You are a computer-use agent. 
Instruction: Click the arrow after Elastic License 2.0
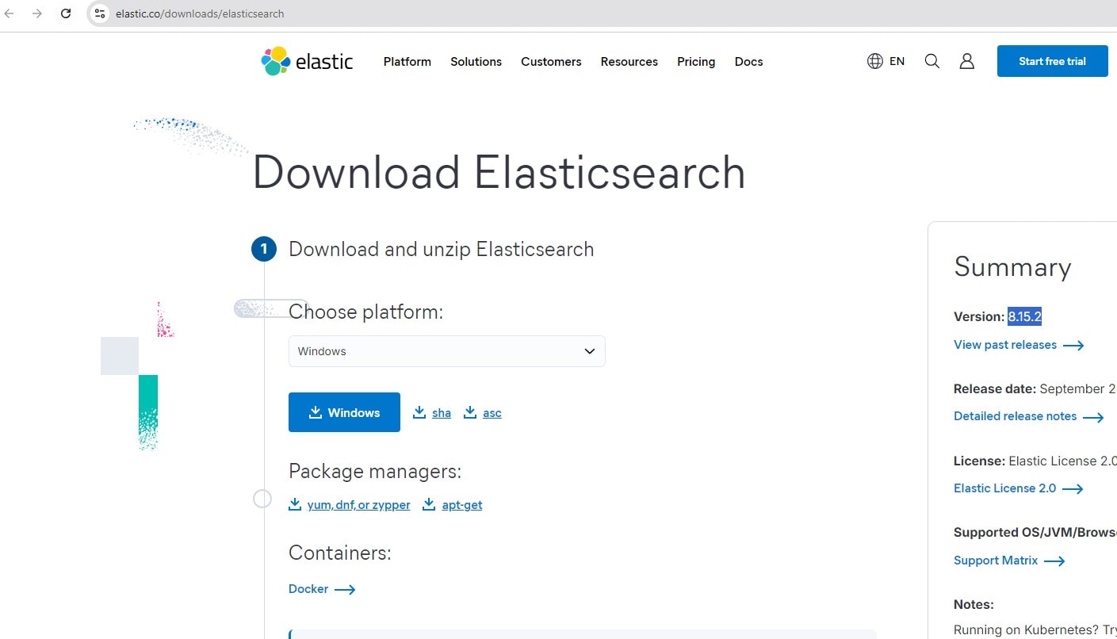1073,489
